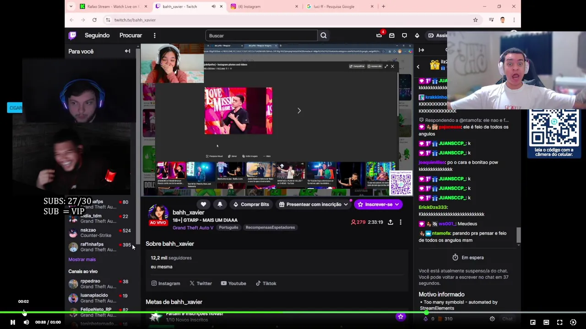Go back in the chat header carousel

tap(418, 67)
